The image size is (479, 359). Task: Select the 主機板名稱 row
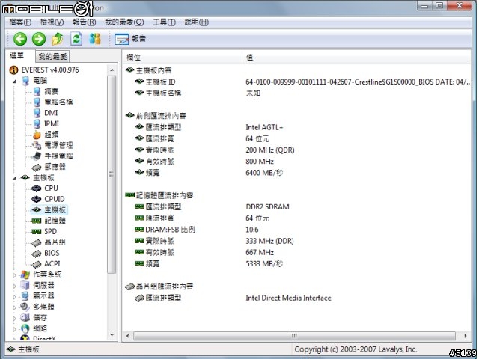[296, 93]
